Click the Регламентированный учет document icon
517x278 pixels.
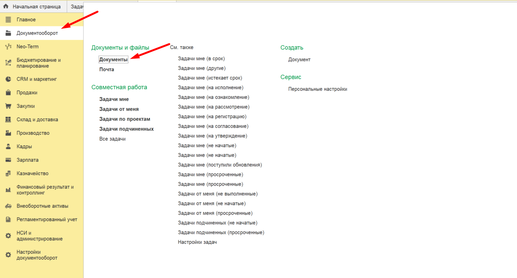(8, 220)
